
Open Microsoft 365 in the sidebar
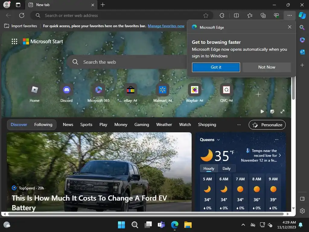click(x=302, y=40)
